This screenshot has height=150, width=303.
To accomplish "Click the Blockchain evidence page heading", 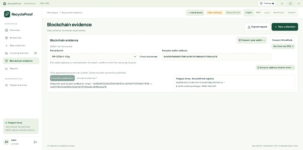I will click(70, 25).
